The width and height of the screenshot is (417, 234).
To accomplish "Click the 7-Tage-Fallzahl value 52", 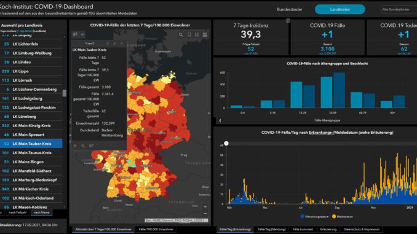I will coord(251,49).
